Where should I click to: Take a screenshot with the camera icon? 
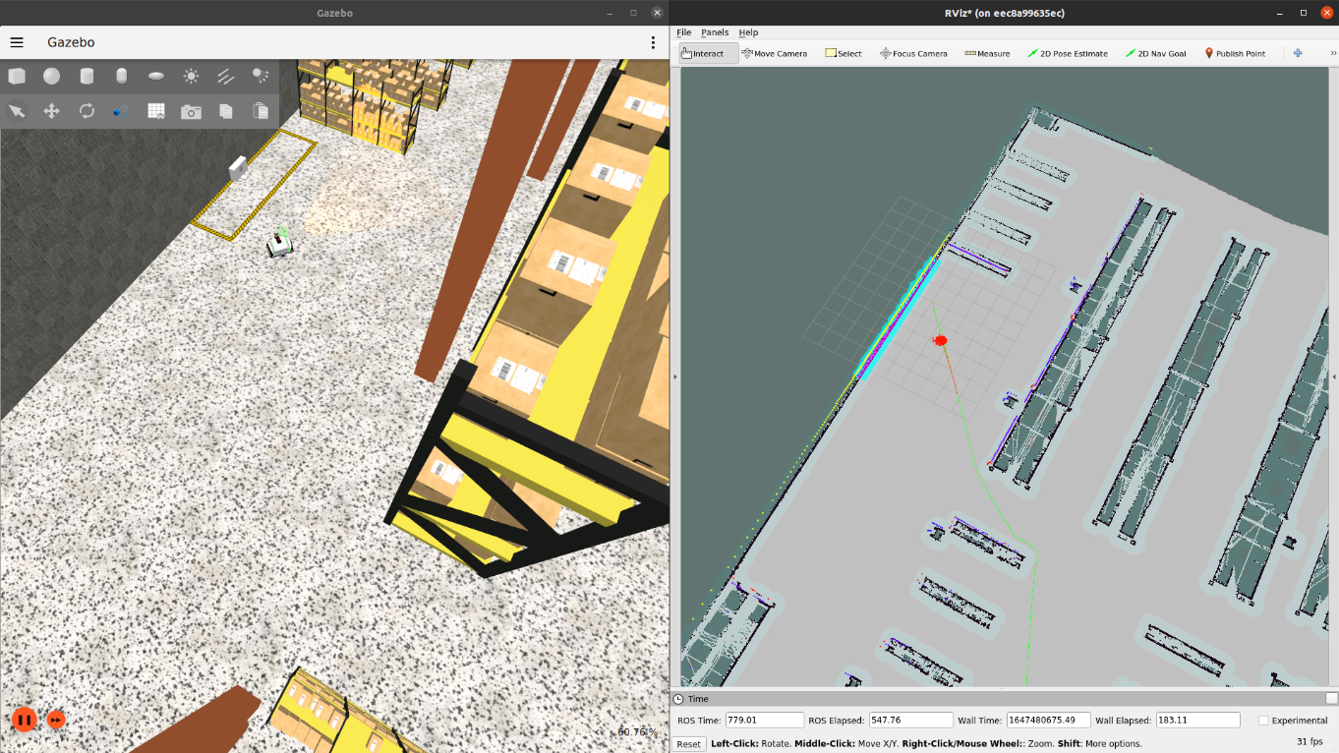(x=191, y=112)
